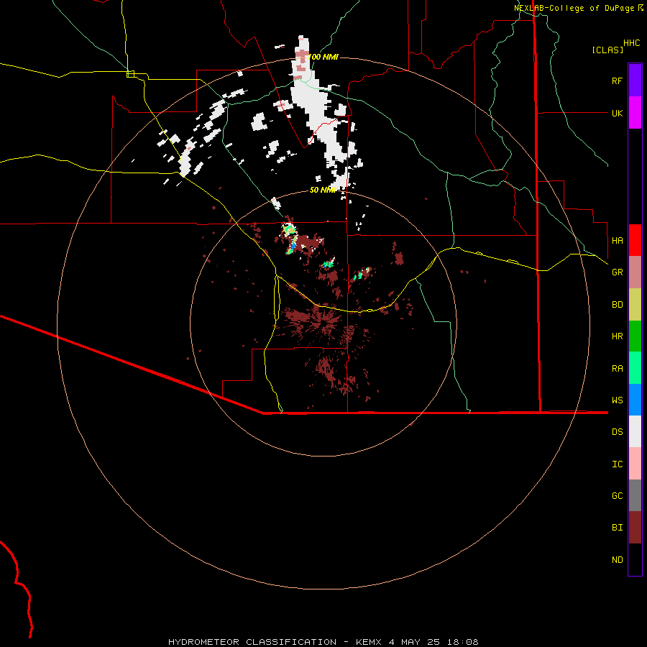Click the GR legend label

point(617,272)
